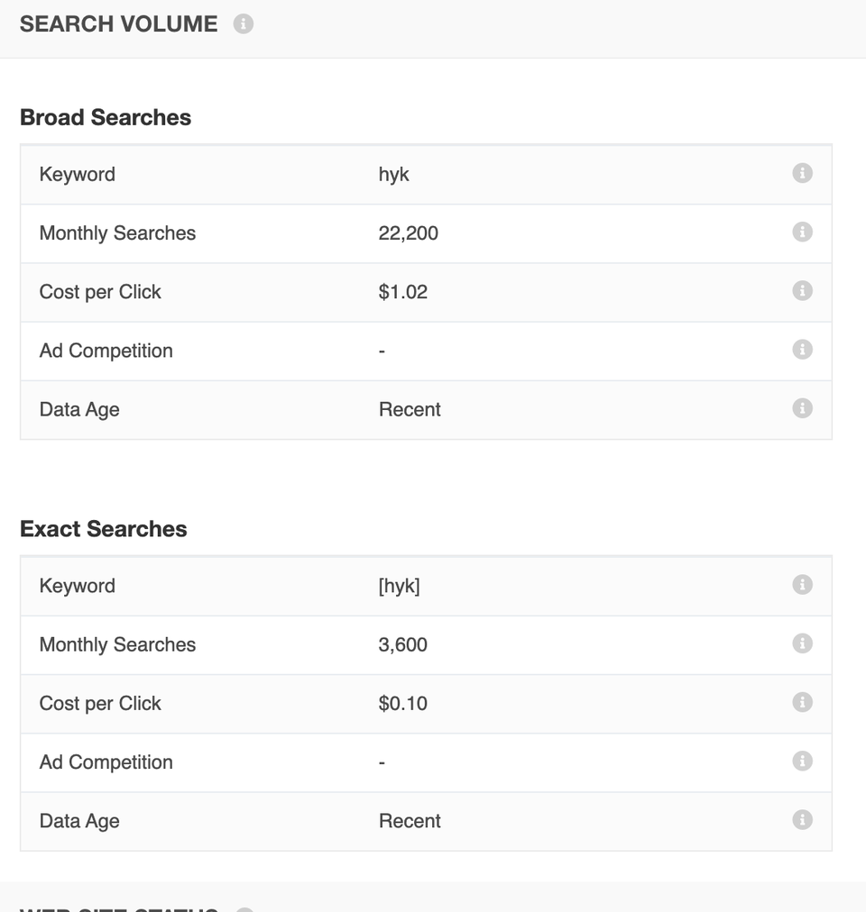Show info for Exact Searches Keyword row

click(802, 585)
